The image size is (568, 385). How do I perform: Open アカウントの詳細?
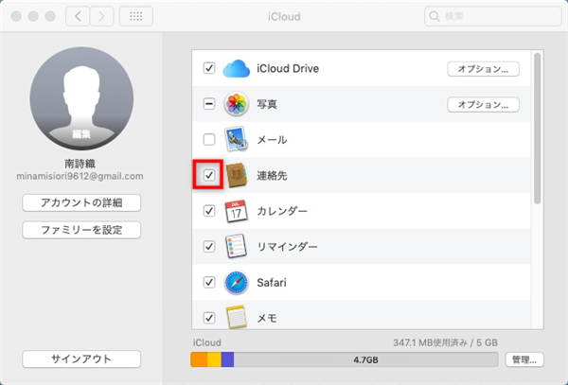[x=81, y=202]
